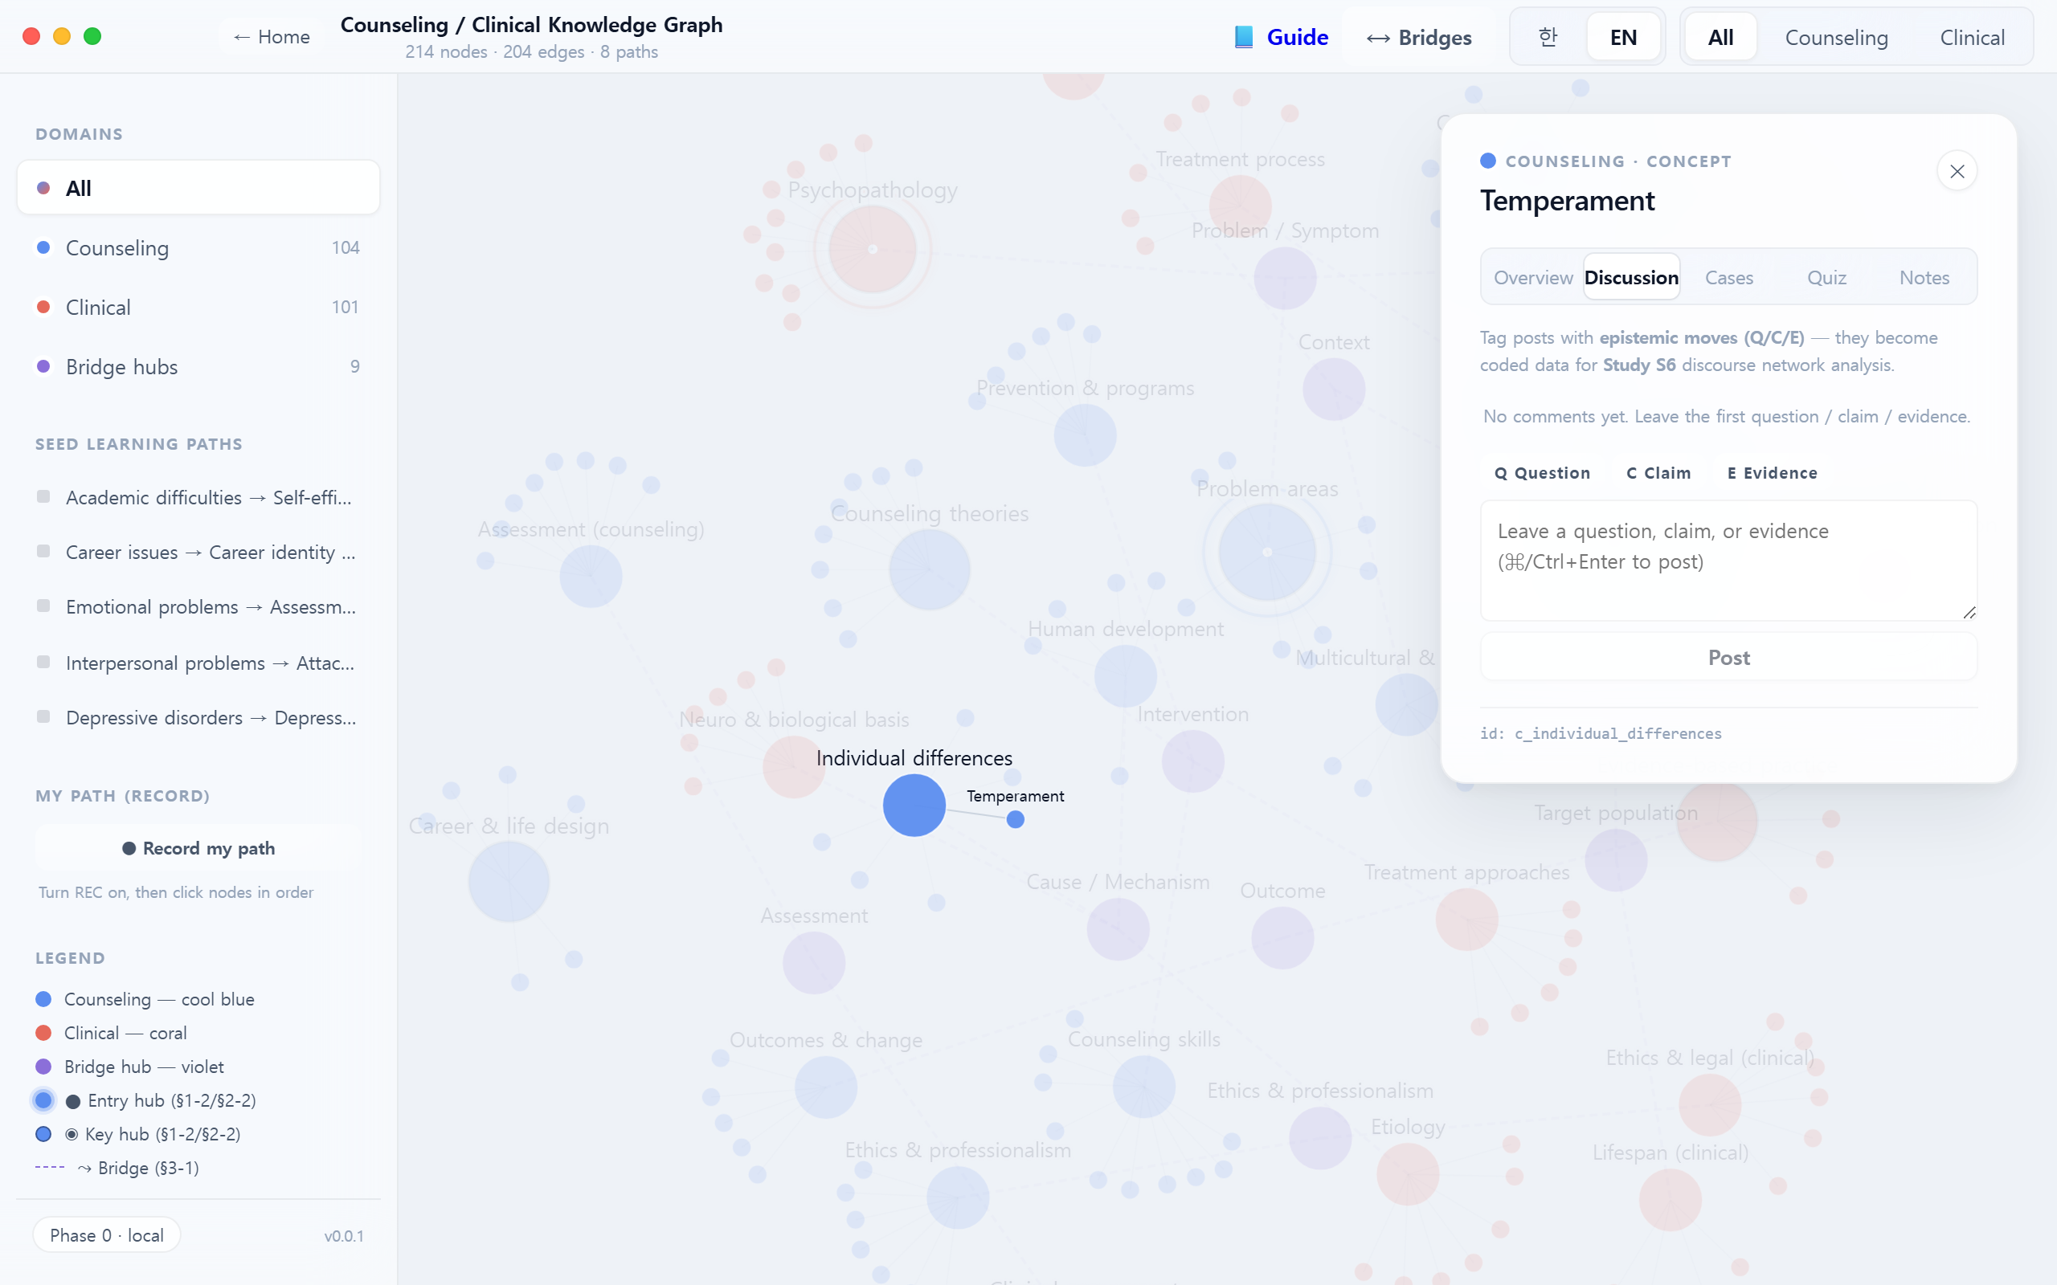This screenshot has height=1285, width=2057.
Task: Click the Ethics & legal (clinical) hub node
Action: coord(1709,1106)
